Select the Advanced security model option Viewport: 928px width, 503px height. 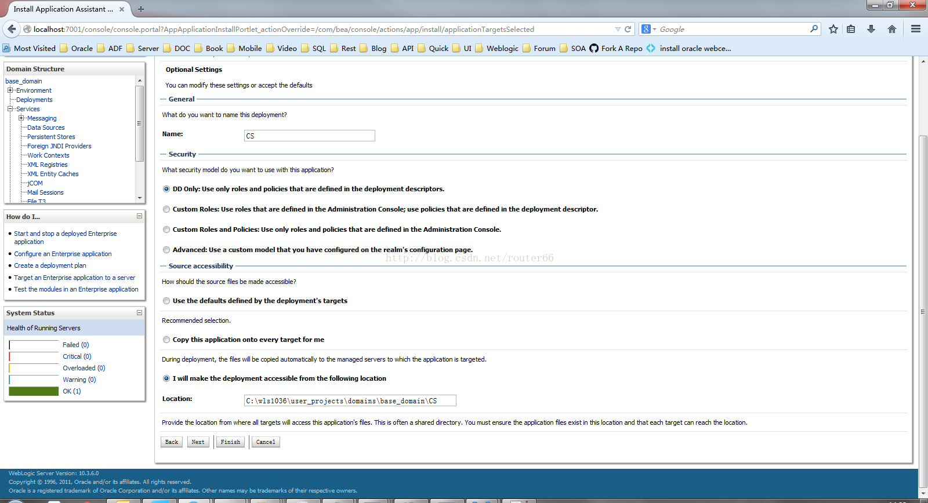pyautogui.click(x=166, y=250)
